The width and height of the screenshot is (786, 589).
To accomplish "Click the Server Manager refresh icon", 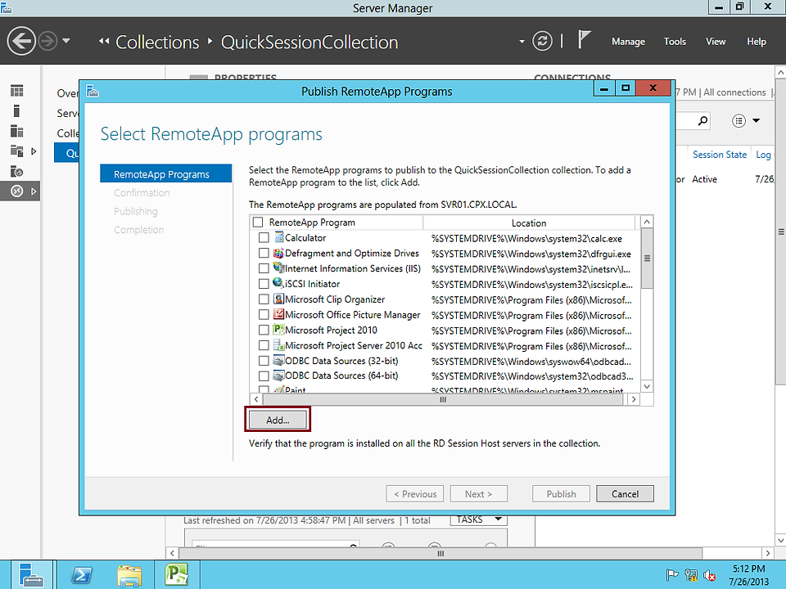I will [542, 41].
